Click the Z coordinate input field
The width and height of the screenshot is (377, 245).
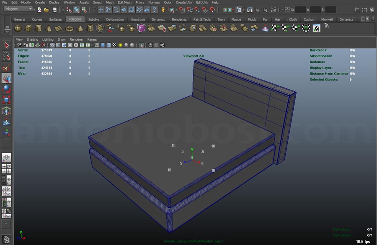[331, 10]
